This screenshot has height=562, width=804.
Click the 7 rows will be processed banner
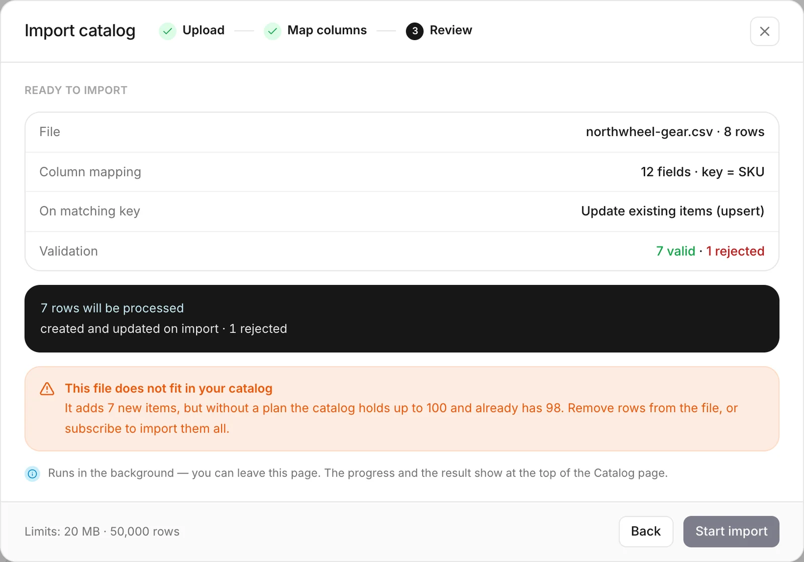402,319
